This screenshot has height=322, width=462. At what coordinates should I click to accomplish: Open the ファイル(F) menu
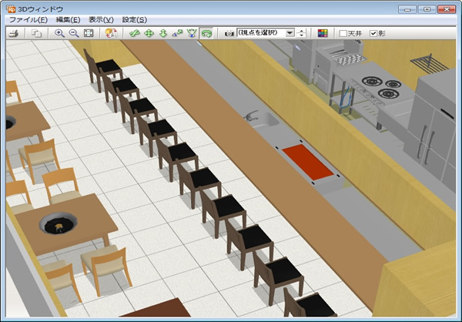(28, 19)
